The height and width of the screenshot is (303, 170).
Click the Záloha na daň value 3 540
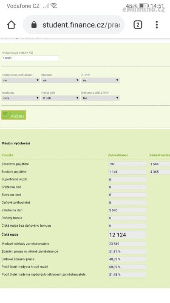[127, 210]
